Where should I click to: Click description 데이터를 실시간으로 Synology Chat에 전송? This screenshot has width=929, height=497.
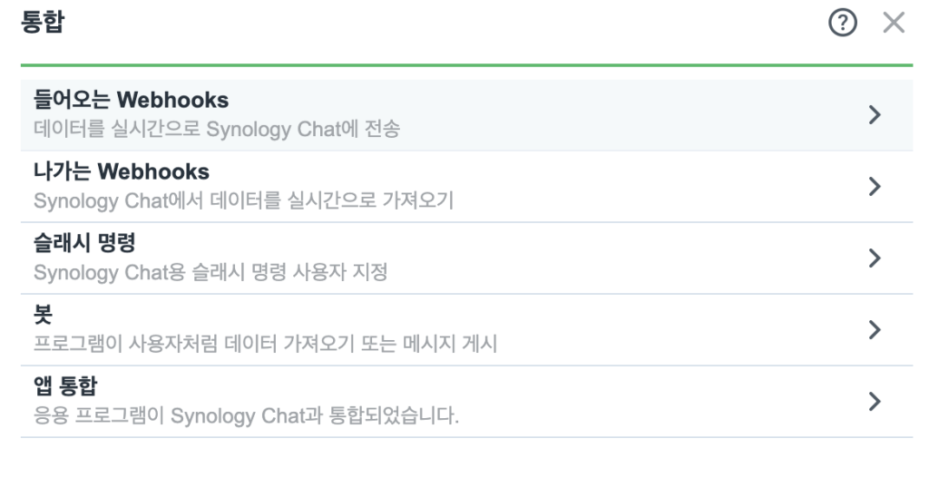pyautogui.click(x=217, y=129)
